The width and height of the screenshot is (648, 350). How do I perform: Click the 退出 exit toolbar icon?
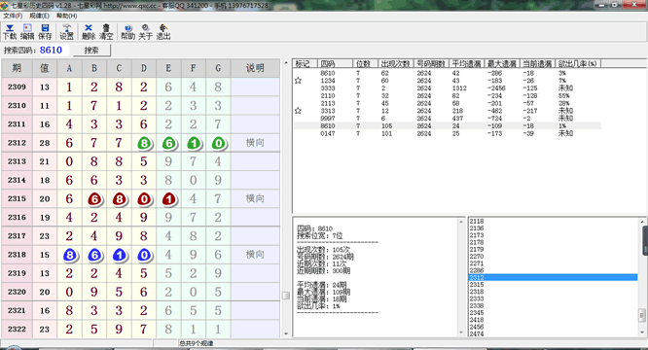pyautogui.click(x=163, y=32)
